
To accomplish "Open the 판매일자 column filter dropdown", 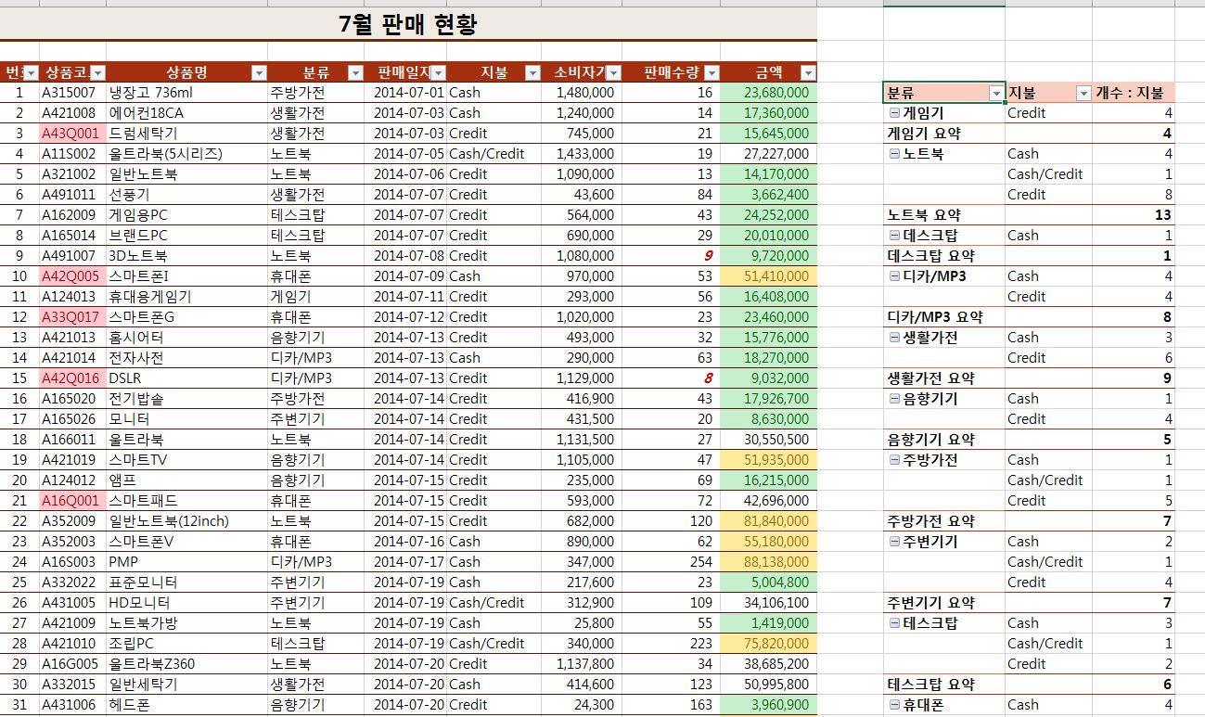I will pos(439,73).
